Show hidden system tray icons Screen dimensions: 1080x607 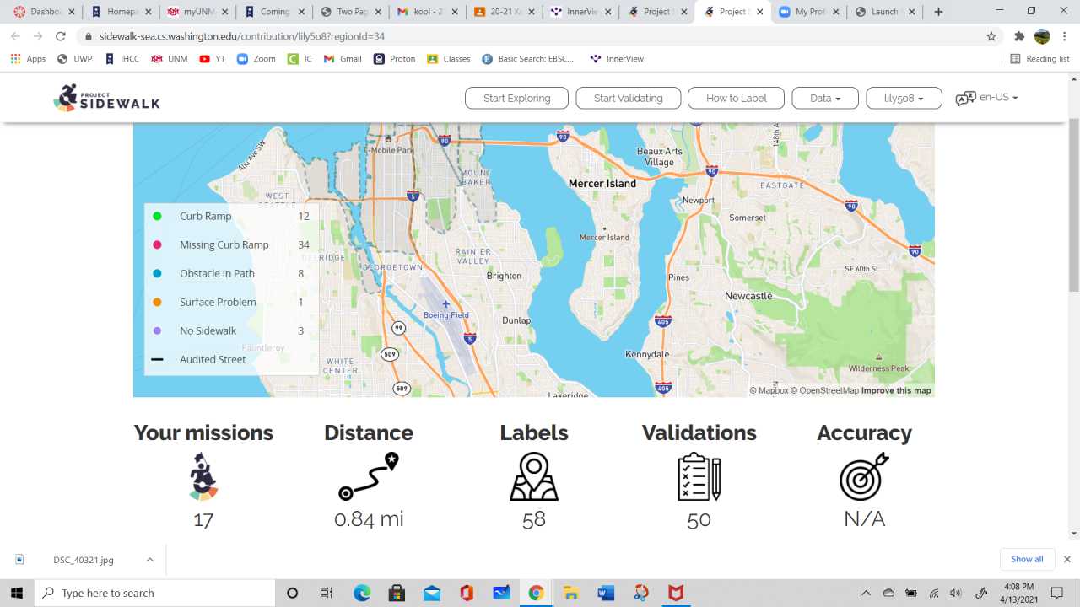[x=866, y=593]
